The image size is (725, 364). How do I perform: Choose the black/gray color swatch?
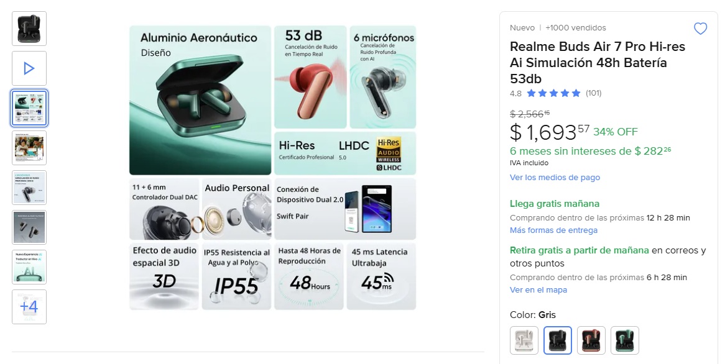coord(558,340)
